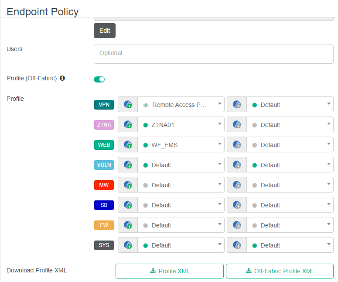Click the off-fabric icon in WEB row
The width and height of the screenshot is (338, 282).
(237, 144)
